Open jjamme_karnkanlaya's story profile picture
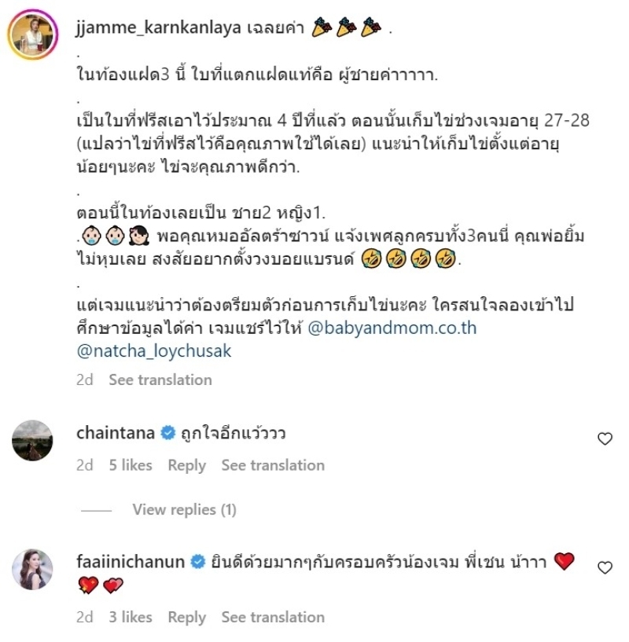Image resolution: width=629 pixels, height=642 pixels. click(33, 34)
